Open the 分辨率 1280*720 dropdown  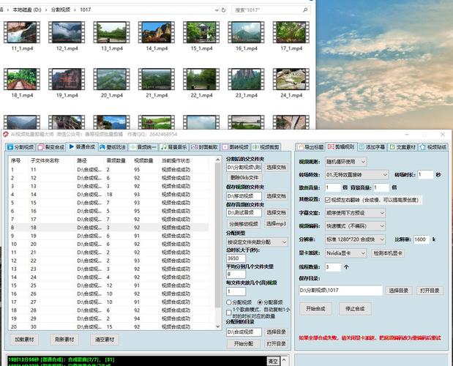(355, 239)
